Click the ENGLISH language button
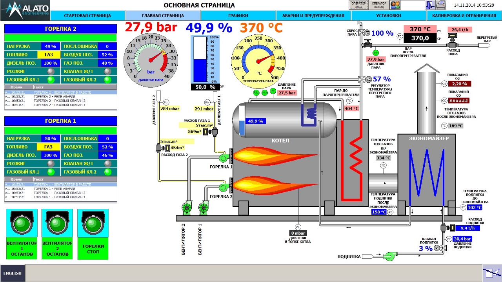Viewport: 502px width, 282px height. (x=13, y=273)
